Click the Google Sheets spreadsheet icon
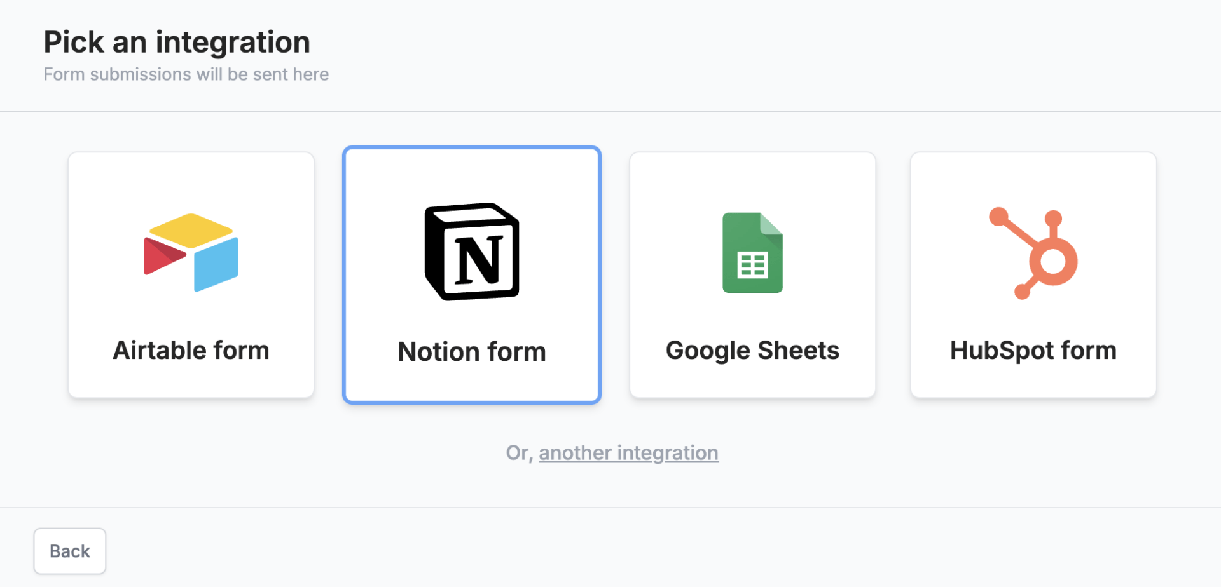The height and width of the screenshot is (587, 1221). (752, 253)
